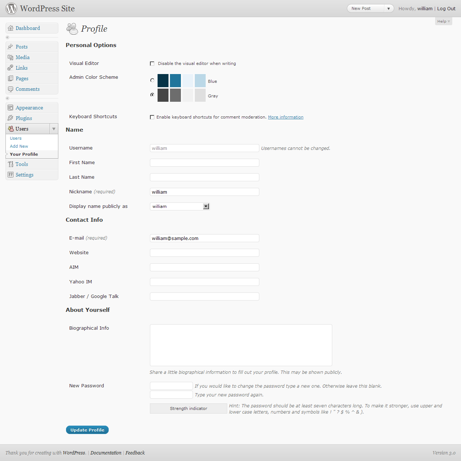Viewport: 461px width, 461px height.
Task: Open the Posts menu
Action: pyautogui.click(x=32, y=47)
